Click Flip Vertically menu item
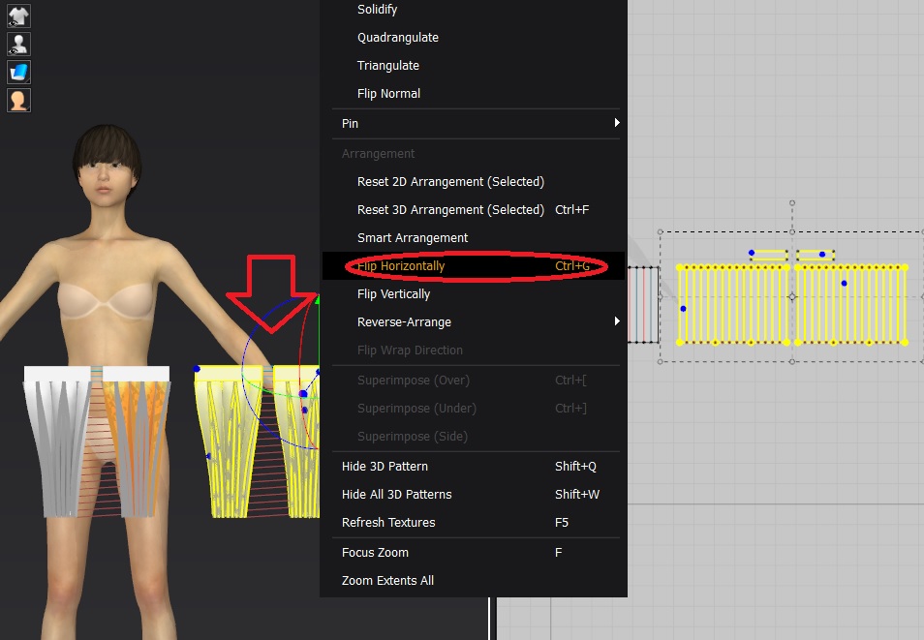Screen dimensions: 924x640 tap(393, 293)
